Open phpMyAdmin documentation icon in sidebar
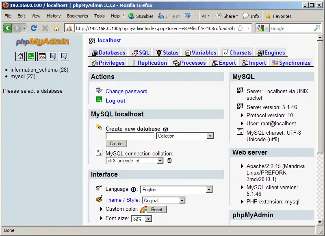This screenshot has width=325, height=236. point(53,56)
